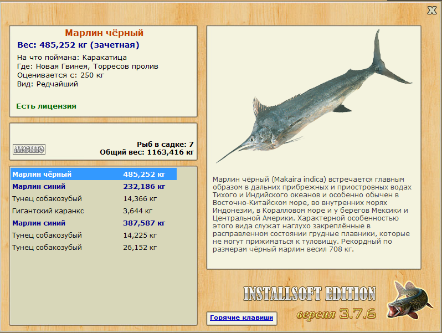The image size is (442, 333).
Task: Select the Марлин синий 387,587 кг row
Action: tap(94, 223)
